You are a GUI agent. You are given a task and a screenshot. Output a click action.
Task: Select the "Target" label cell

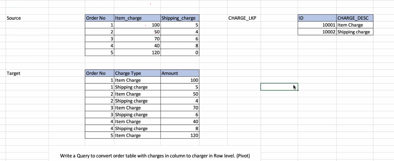(x=28, y=73)
